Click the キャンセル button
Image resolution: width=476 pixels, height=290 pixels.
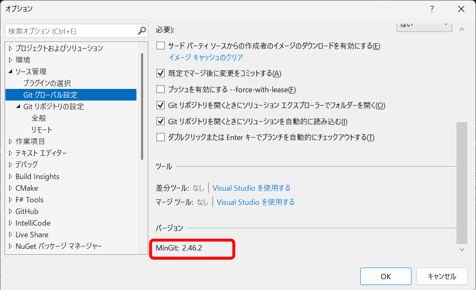click(442, 276)
